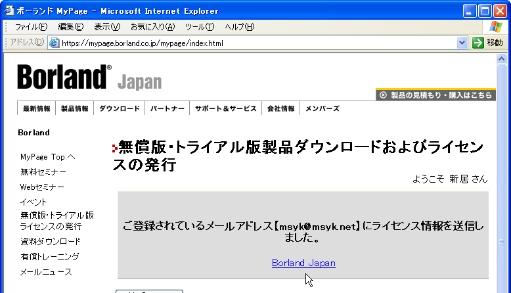Click the vertical scrollbar up arrow

[x=502, y=58]
